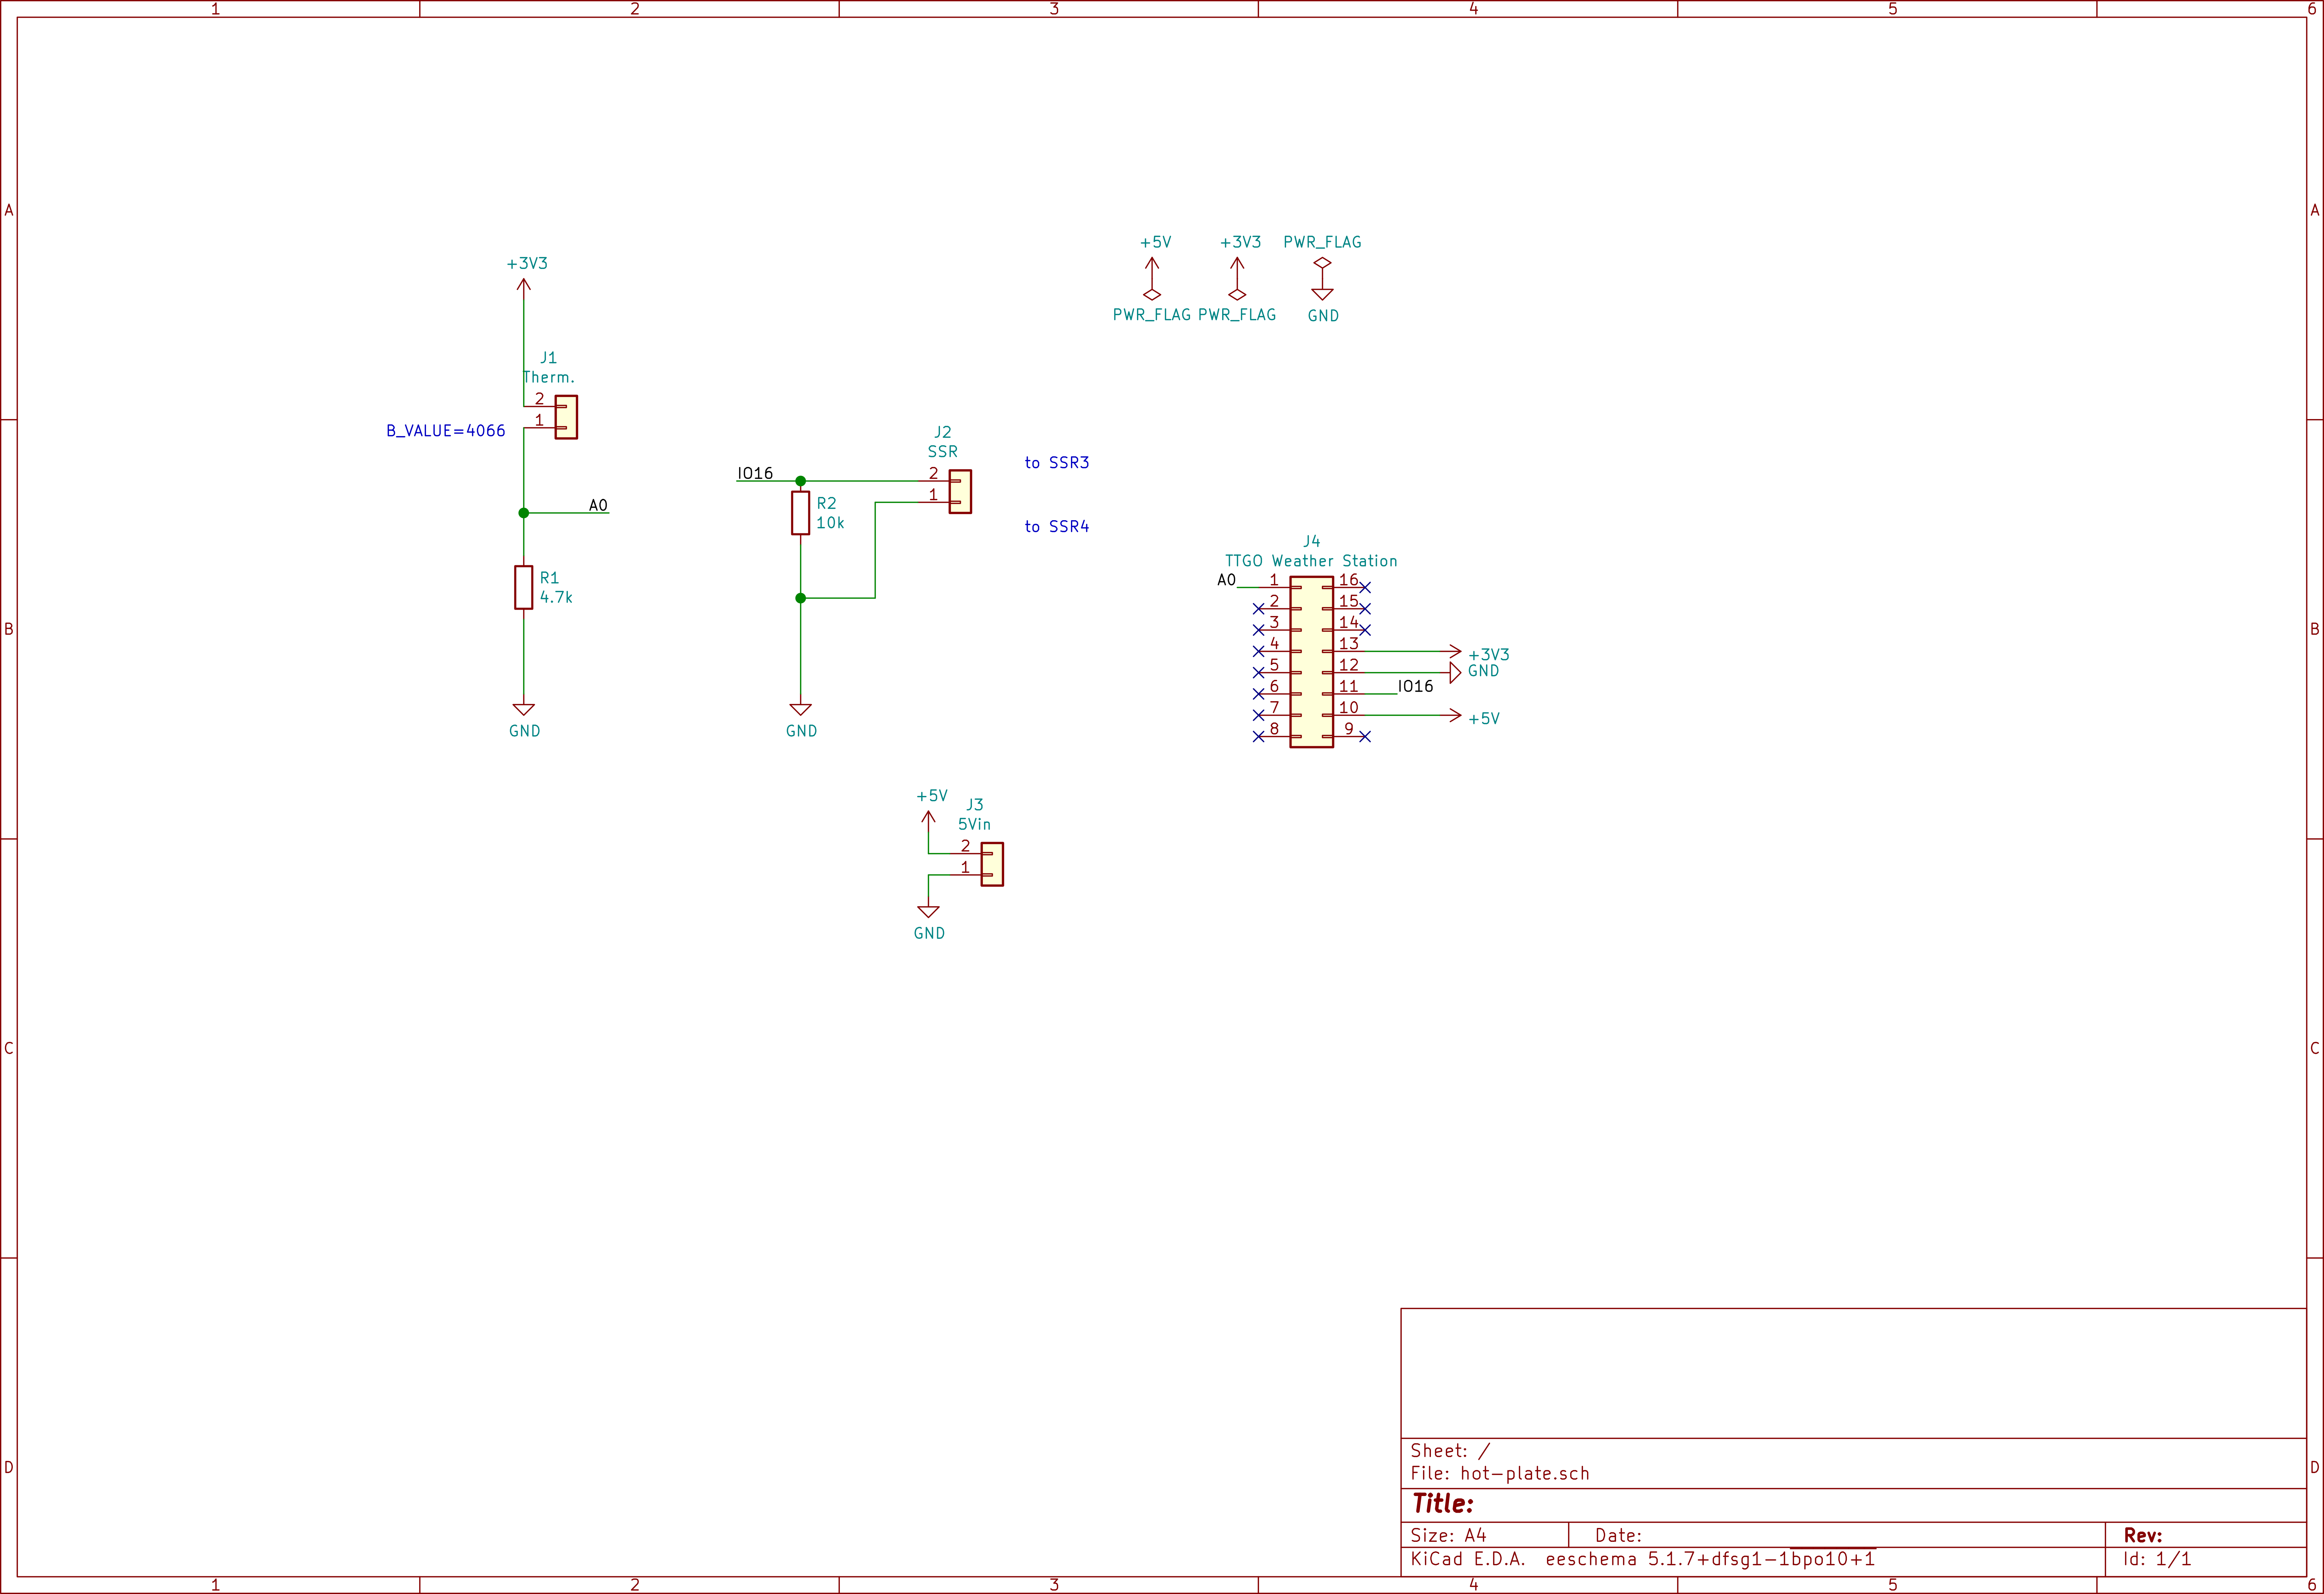The height and width of the screenshot is (1594, 2324).
Task: Click the +5V power arrow next to J3
Action: tap(928, 818)
